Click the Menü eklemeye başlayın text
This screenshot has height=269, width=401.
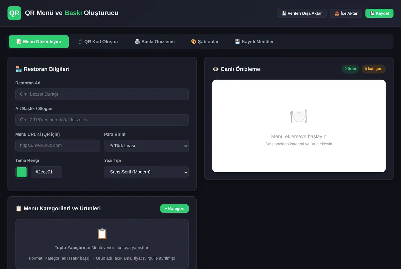click(299, 136)
